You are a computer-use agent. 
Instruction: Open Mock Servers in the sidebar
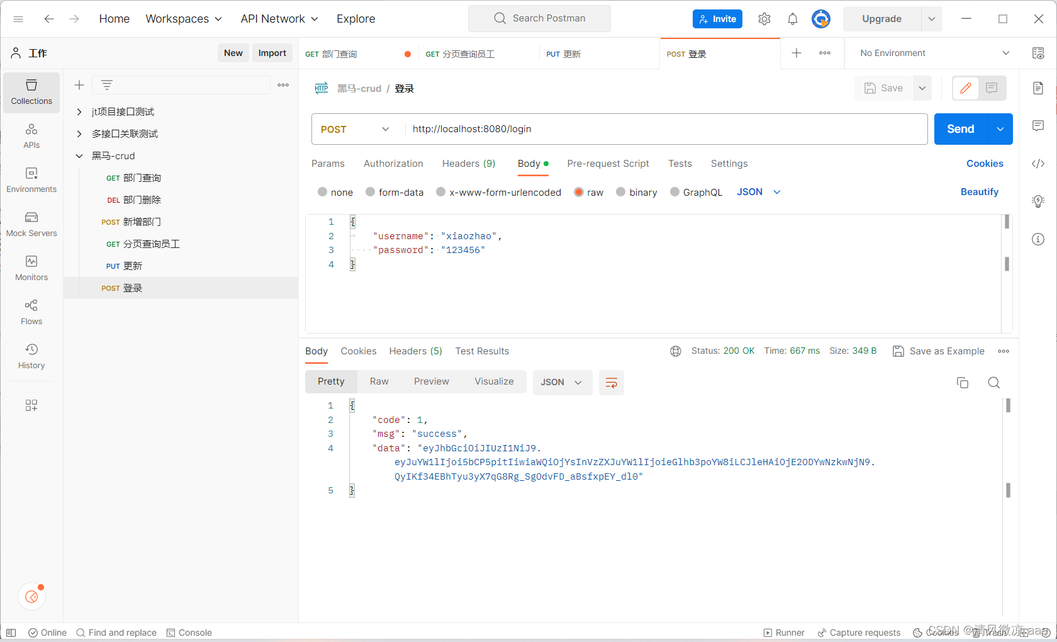coord(31,225)
